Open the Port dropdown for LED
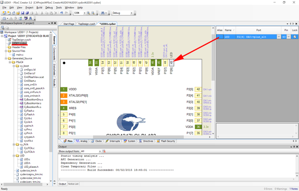The width and height of the screenshot is (299, 191). [279, 37]
